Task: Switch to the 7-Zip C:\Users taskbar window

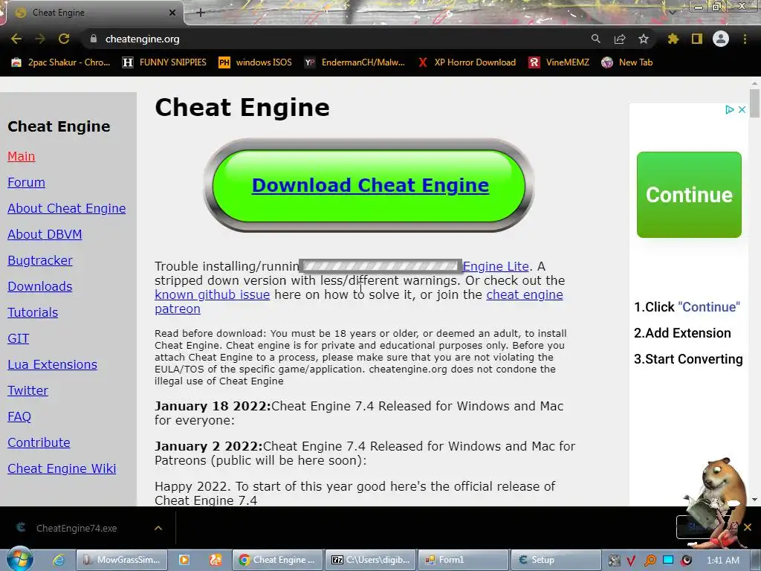Action: click(x=371, y=560)
